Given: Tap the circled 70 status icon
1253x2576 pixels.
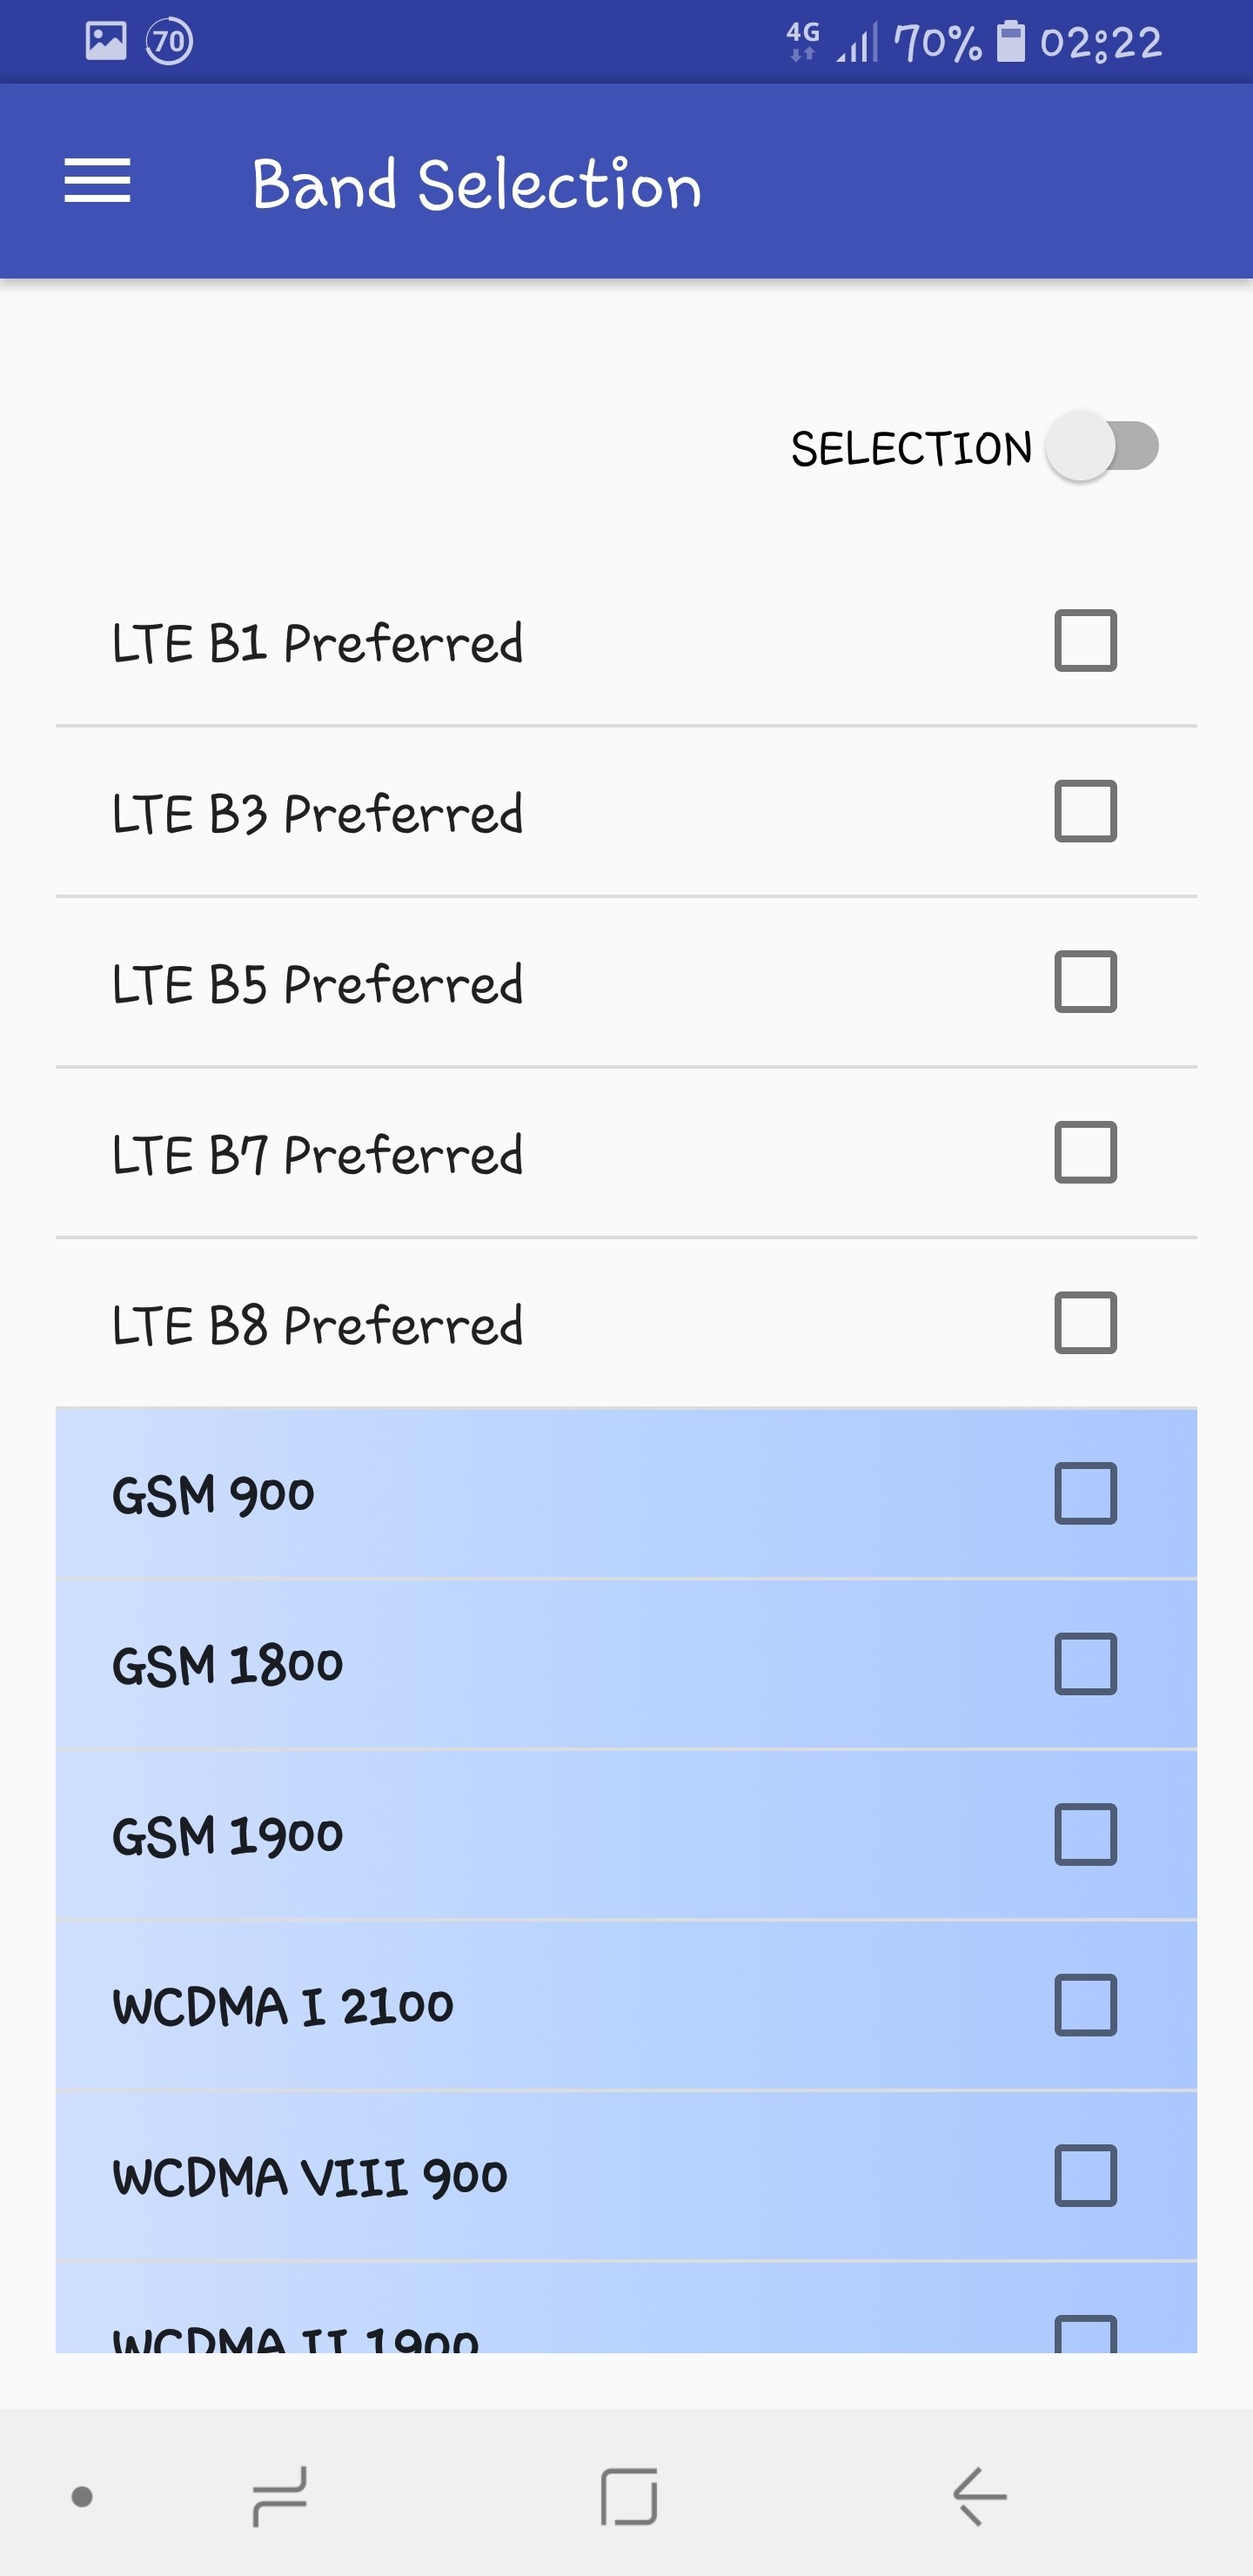Looking at the screenshot, I should [169, 42].
